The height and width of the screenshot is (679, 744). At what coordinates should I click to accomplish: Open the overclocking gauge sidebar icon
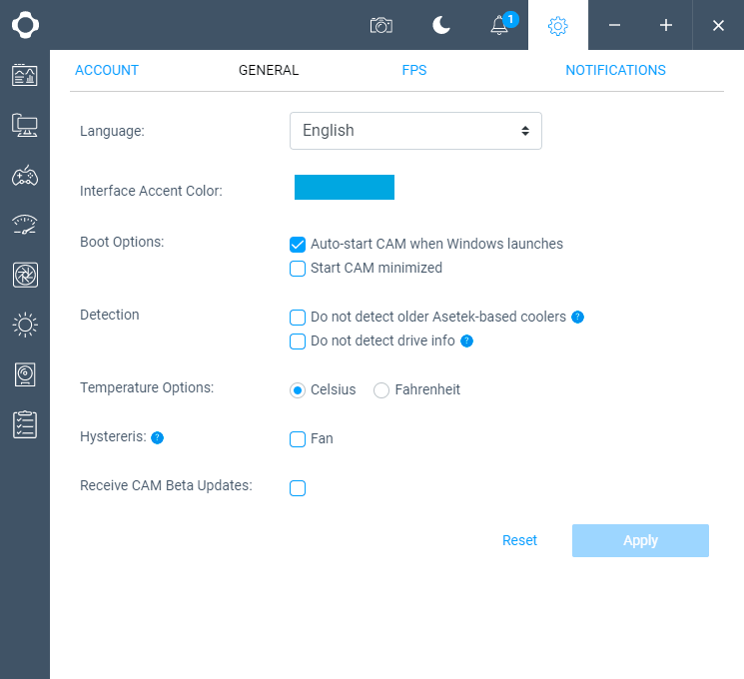pyautogui.click(x=25, y=225)
